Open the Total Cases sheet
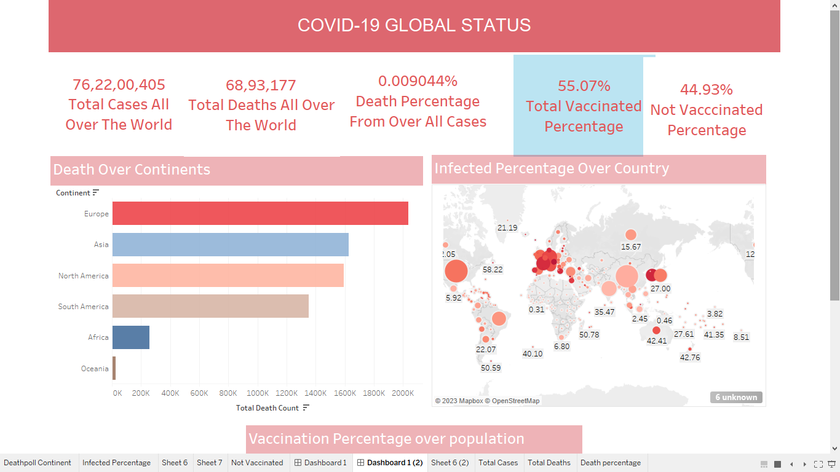This screenshot has height=472, width=840. click(x=498, y=462)
